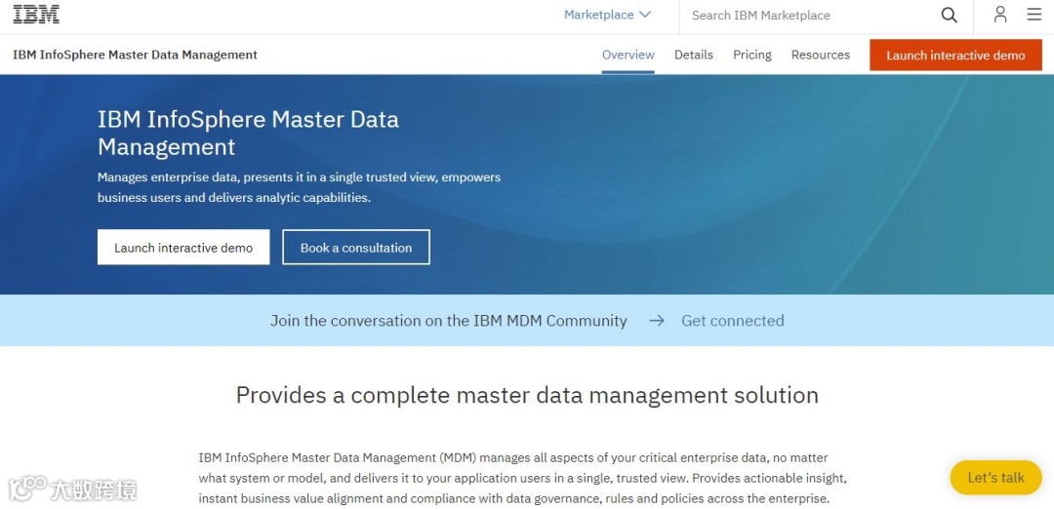Click the orange Launch interactive demo button
The image size is (1054, 509).
pos(955,55)
